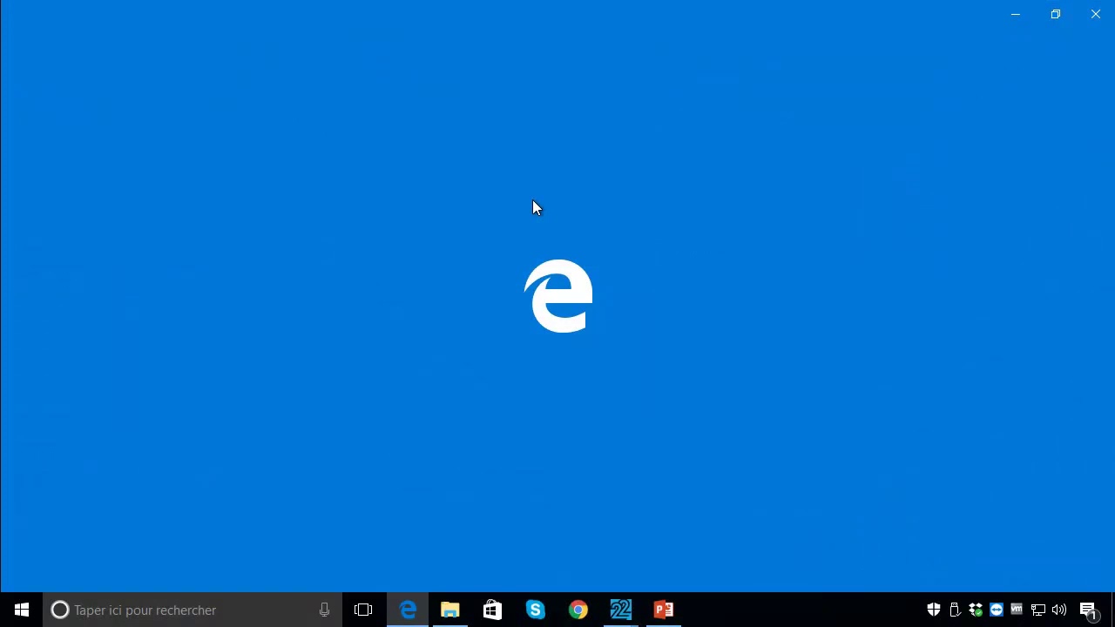The width and height of the screenshot is (1115, 627).
Task: Select the Microsoft Edge taskbar icon
Action: coord(408,610)
